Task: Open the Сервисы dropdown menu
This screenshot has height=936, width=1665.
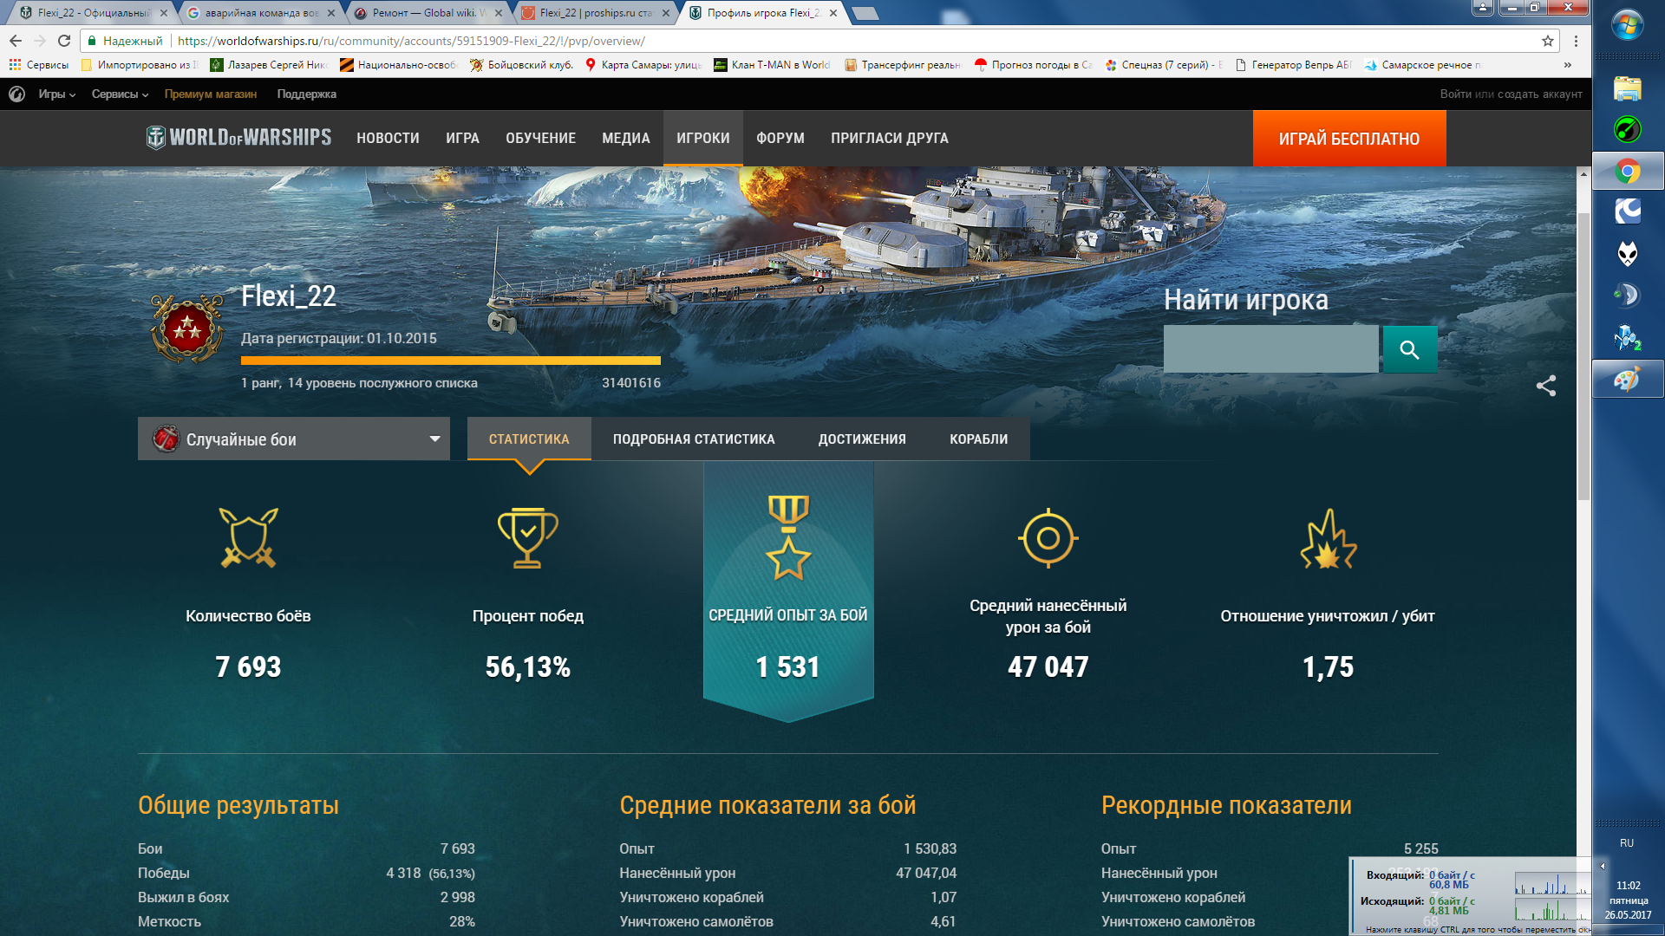Action: (x=120, y=94)
